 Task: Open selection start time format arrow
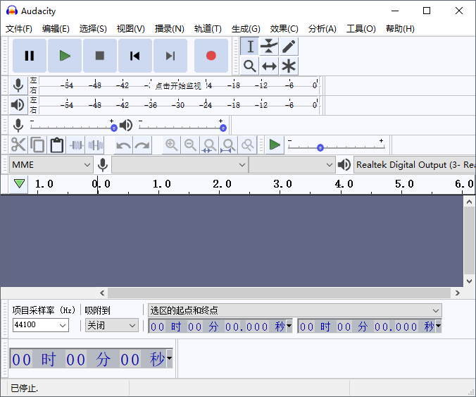pos(289,326)
